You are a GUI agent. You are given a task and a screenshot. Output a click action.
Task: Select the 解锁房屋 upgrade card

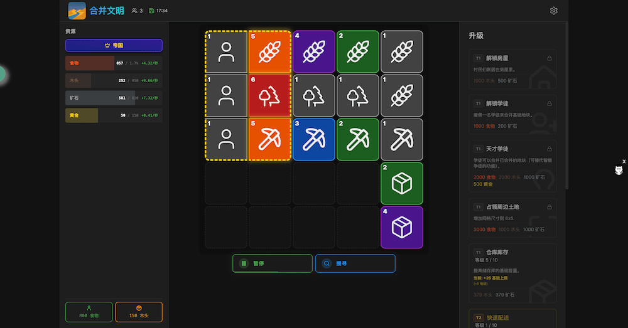click(512, 70)
